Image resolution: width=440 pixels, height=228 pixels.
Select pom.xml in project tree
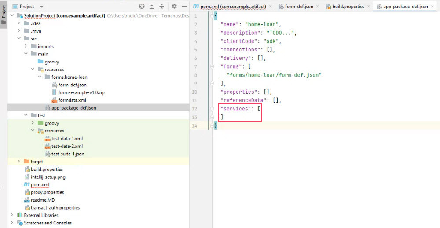pos(40,185)
